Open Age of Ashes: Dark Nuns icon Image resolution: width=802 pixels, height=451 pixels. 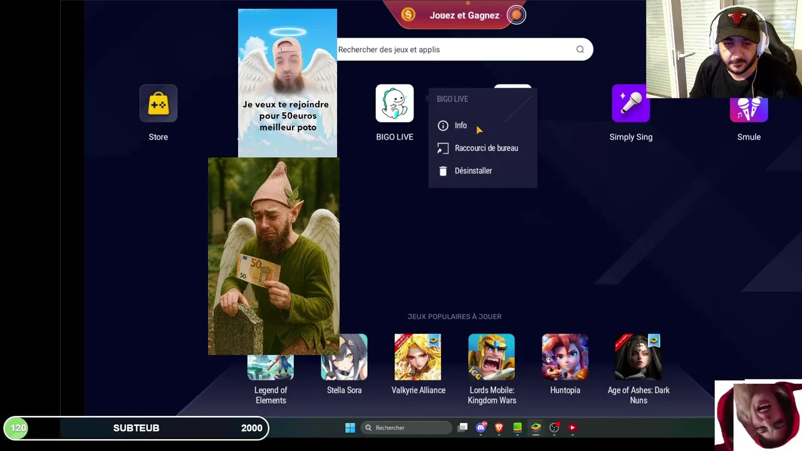pos(638,357)
